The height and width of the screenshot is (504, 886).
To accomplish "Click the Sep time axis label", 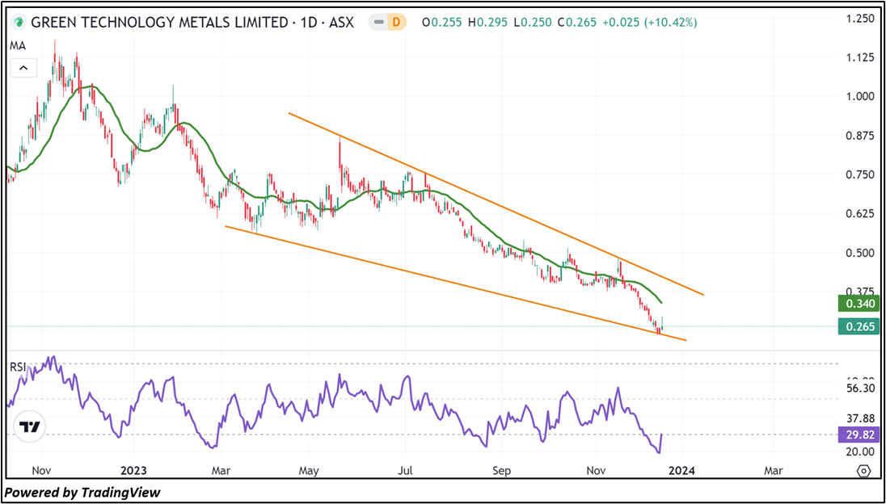I will pos(501,471).
